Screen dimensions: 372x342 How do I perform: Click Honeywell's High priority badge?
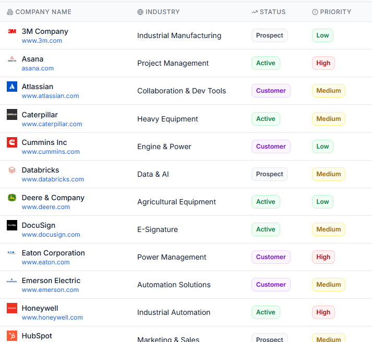(323, 312)
